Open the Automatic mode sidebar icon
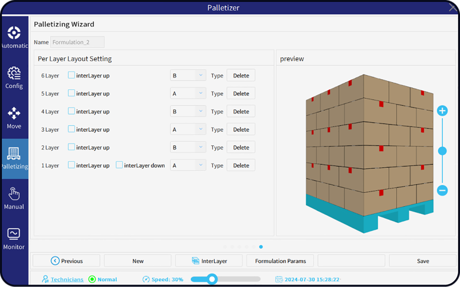This screenshot has width=460, height=287. [14, 33]
